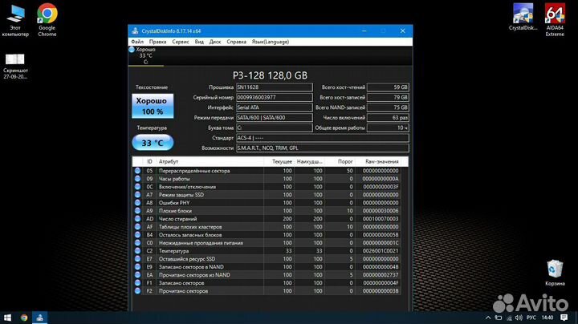Image resolution: width=578 pixels, height=324 pixels.
Task: Click the Прошивка field SN11628
Action: point(275,87)
